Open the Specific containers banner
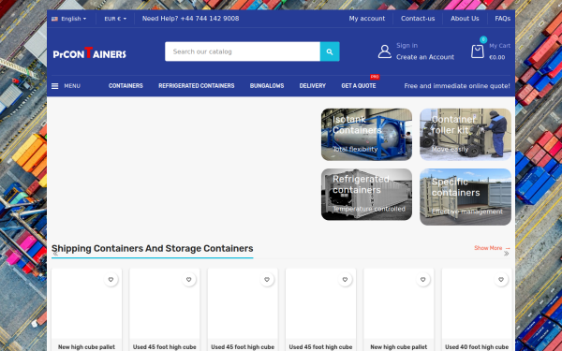The height and width of the screenshot is (351, 562). 466,197
